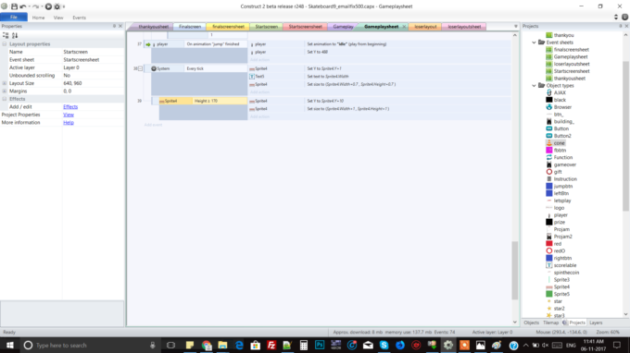This screenshot has height=353, width=630.
Task: Click the categorized sort icon in Properties
Action: [x=6, y=36]
